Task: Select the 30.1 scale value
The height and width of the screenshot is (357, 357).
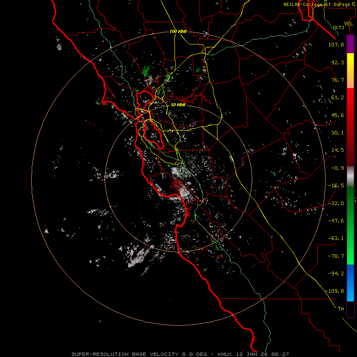Action: [338, 133]
